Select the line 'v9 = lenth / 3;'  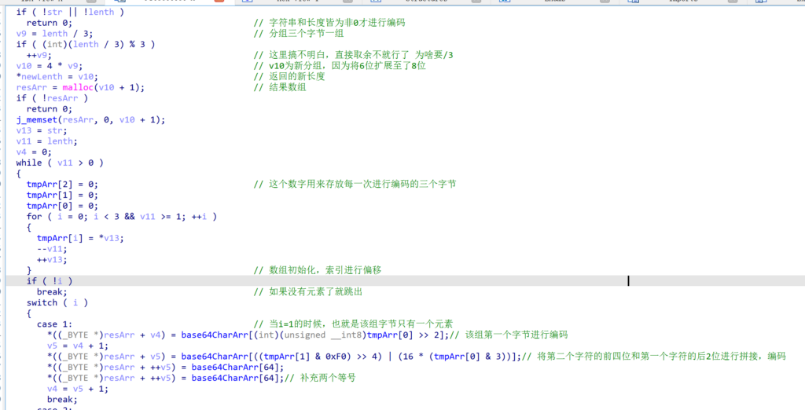[x=54, y=33]
